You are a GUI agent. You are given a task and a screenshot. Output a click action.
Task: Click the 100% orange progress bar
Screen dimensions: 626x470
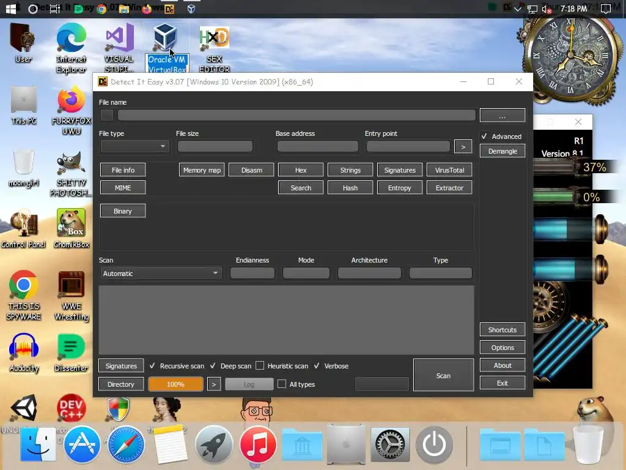pos(175,384)
